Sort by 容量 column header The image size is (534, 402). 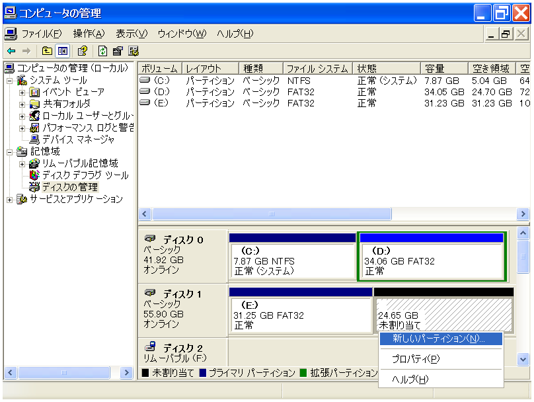[444, 69]
